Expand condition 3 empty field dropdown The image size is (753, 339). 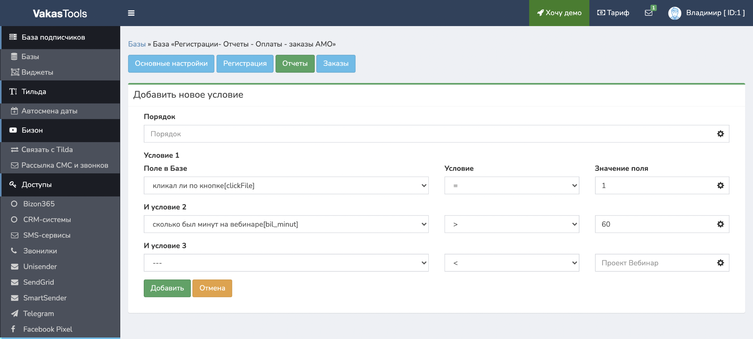(x=286, y=263)
